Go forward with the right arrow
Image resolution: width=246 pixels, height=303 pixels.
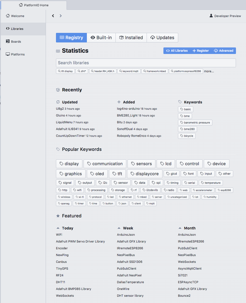pyautogui.click(x=60, y=16)
